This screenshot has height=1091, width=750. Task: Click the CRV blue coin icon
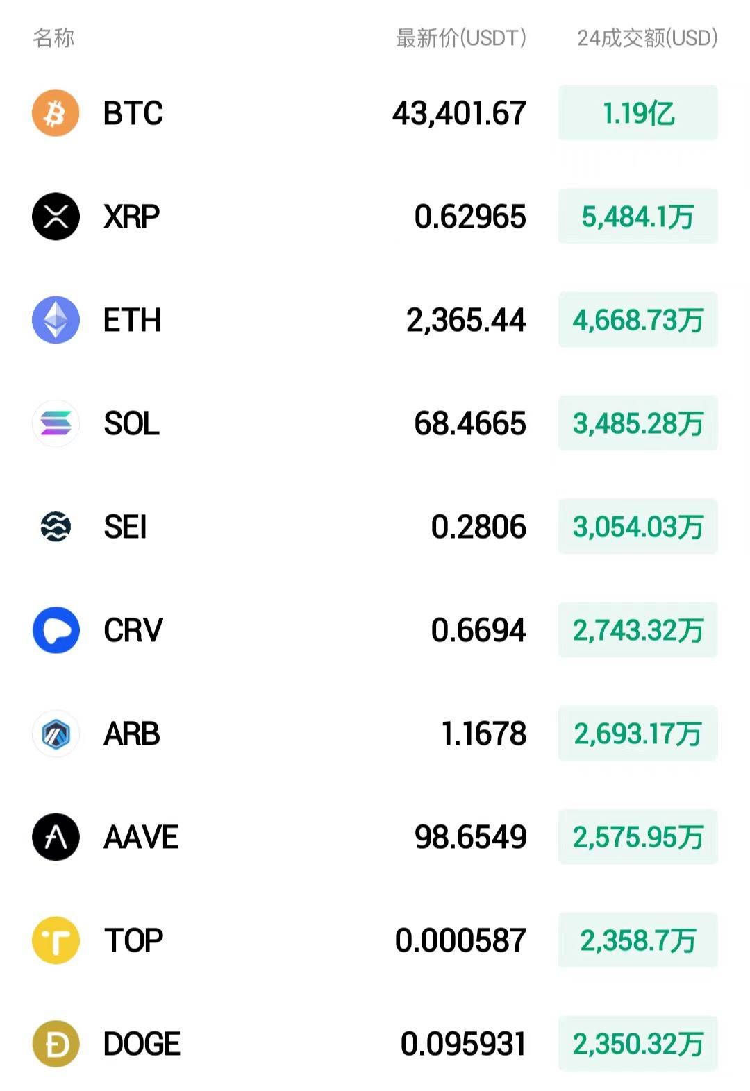pos(56,630)
